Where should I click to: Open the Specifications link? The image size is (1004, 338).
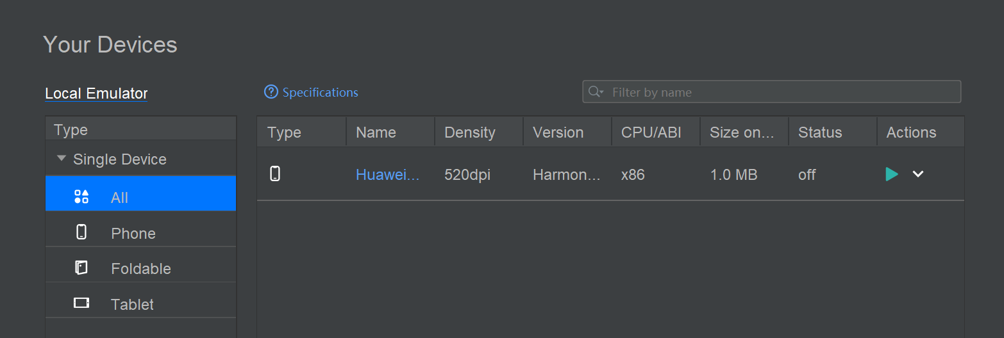coord(320,92)
